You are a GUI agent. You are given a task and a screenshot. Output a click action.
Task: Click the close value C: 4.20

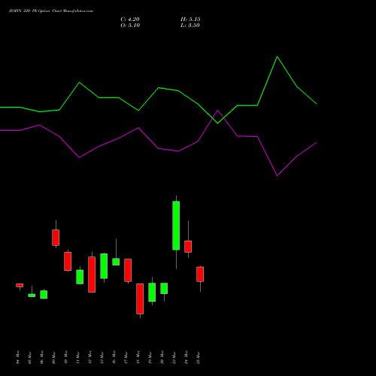point(130,20)
